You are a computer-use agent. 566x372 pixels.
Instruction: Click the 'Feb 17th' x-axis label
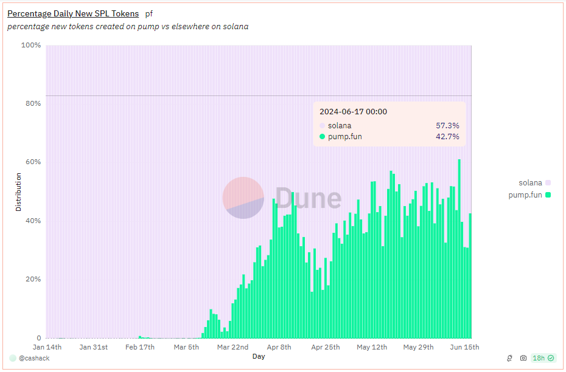[x=140, y=347]
